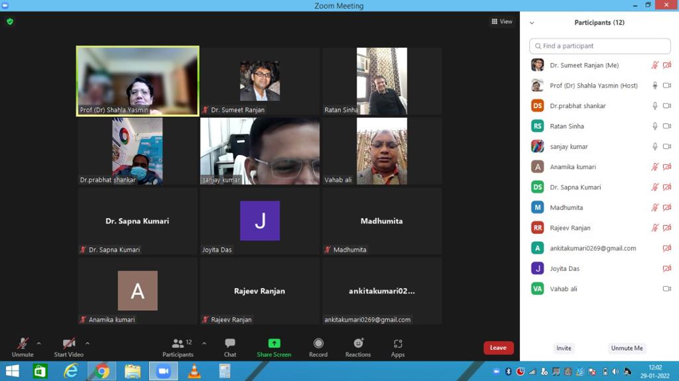
Task: Open the View layout menu
Action: [x=502, y=21]
